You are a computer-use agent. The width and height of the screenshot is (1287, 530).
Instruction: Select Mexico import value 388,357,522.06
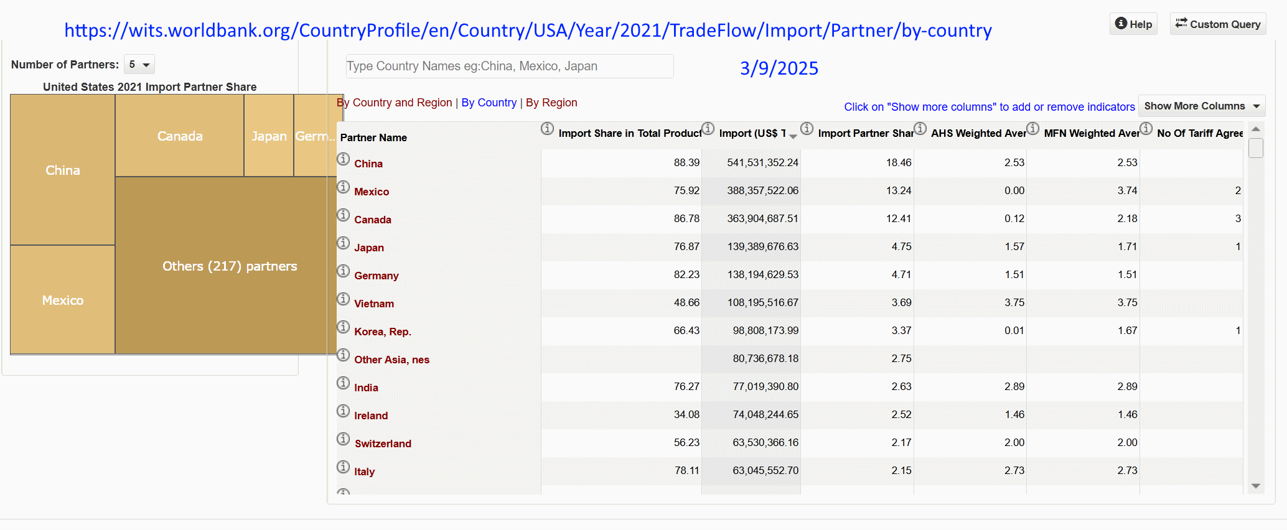(x=762, y=190)
